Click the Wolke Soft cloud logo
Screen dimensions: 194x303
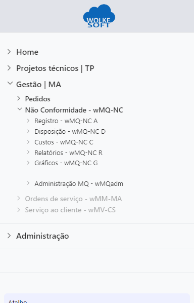point(99,16)
